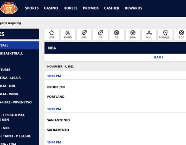Open the NHL hockey sticks icon
The width and height of the screenshot is (186, 145).
[x=149, y=34]
